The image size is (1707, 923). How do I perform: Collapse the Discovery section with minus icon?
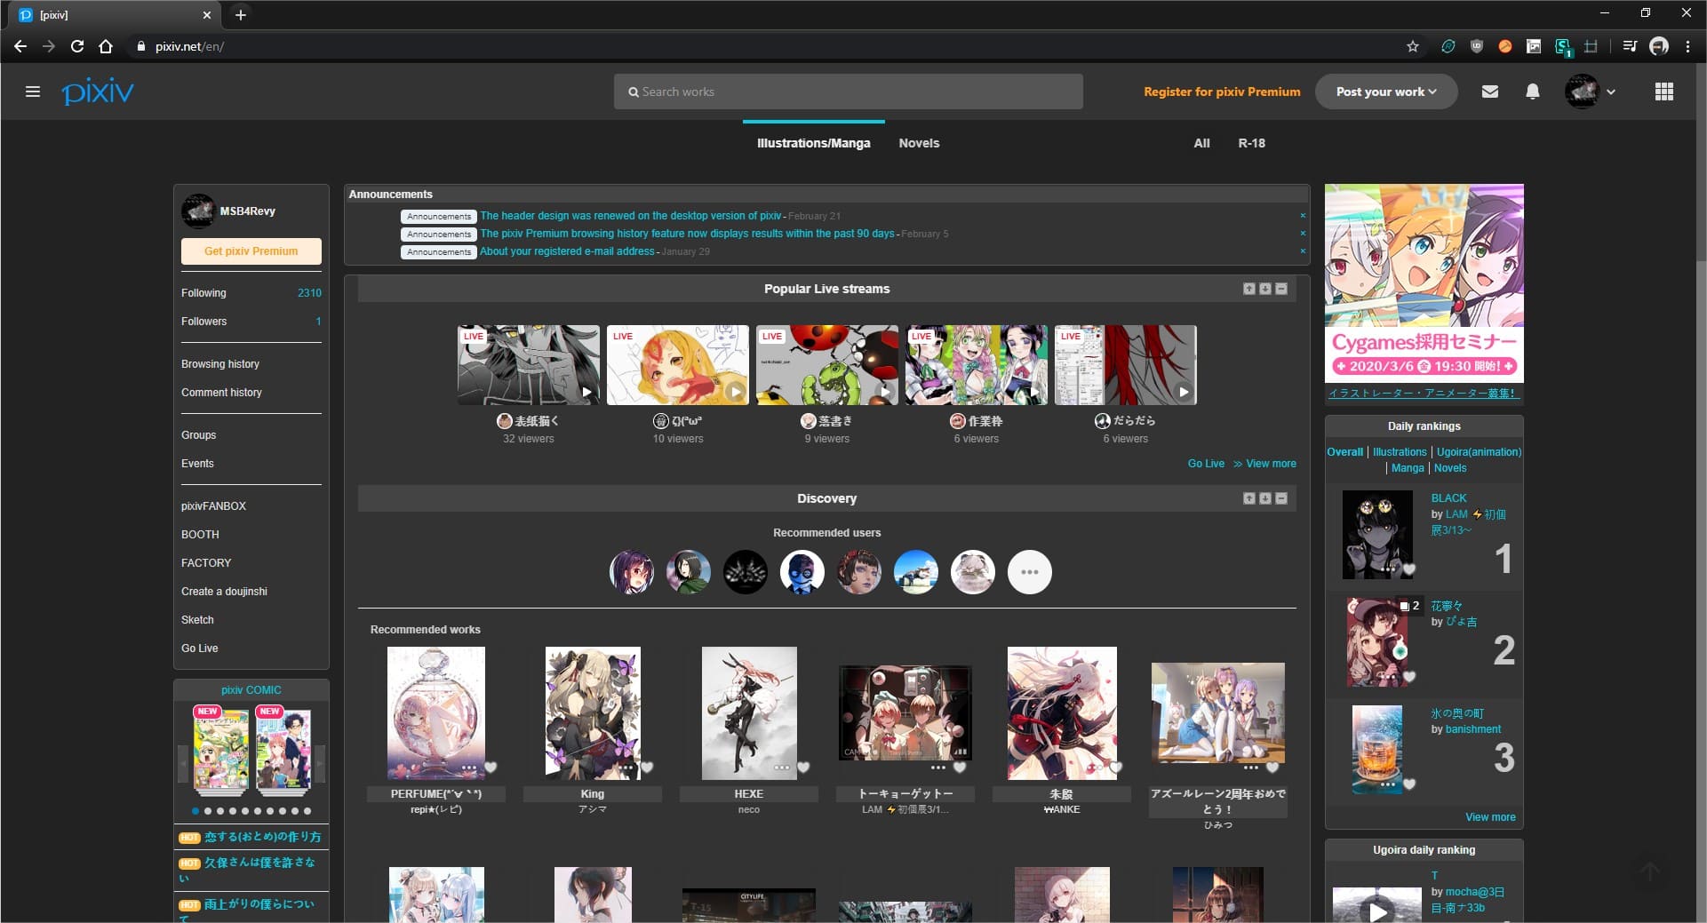[1280, 498]
